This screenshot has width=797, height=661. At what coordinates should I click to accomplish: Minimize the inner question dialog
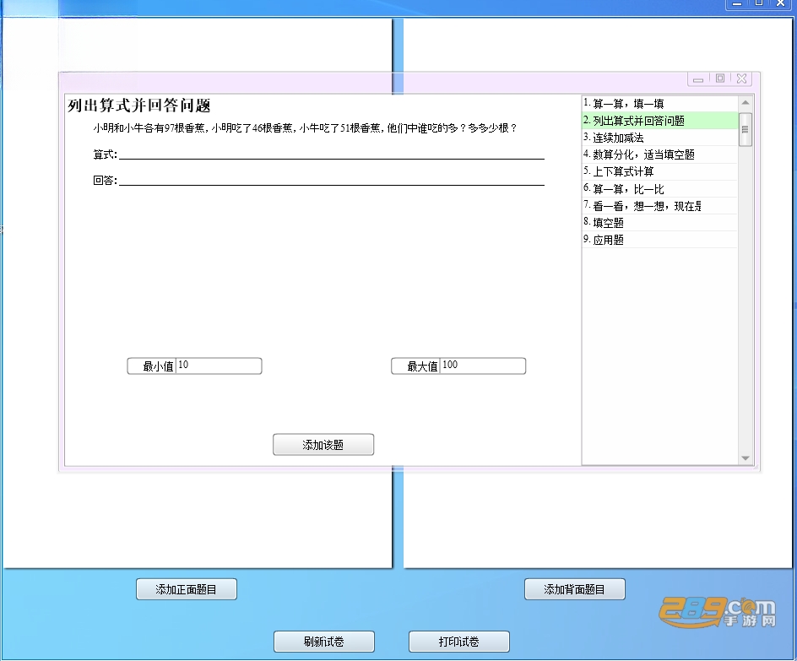(698, 79)
